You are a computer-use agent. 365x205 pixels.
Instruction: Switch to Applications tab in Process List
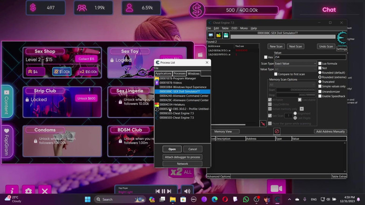tap(163, 74)
